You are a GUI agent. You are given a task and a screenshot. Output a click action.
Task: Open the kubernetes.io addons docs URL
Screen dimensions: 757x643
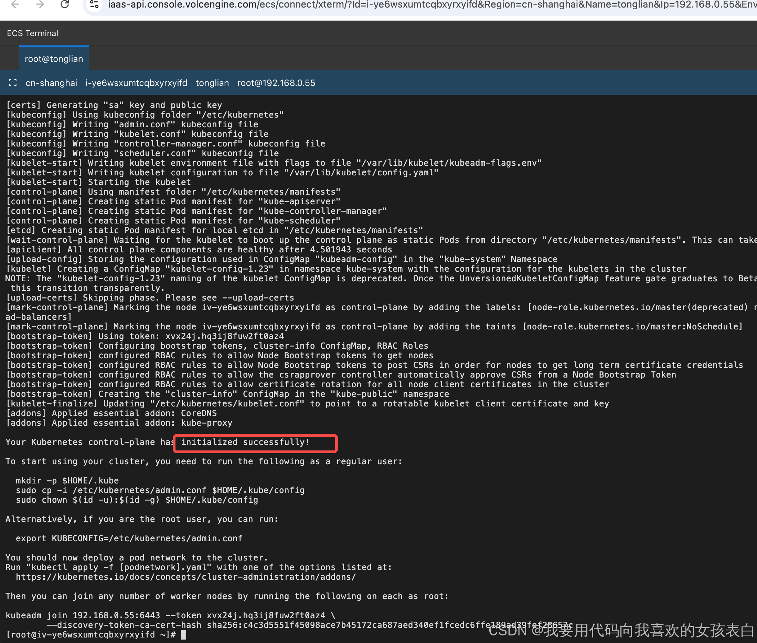tap(186, 577)
